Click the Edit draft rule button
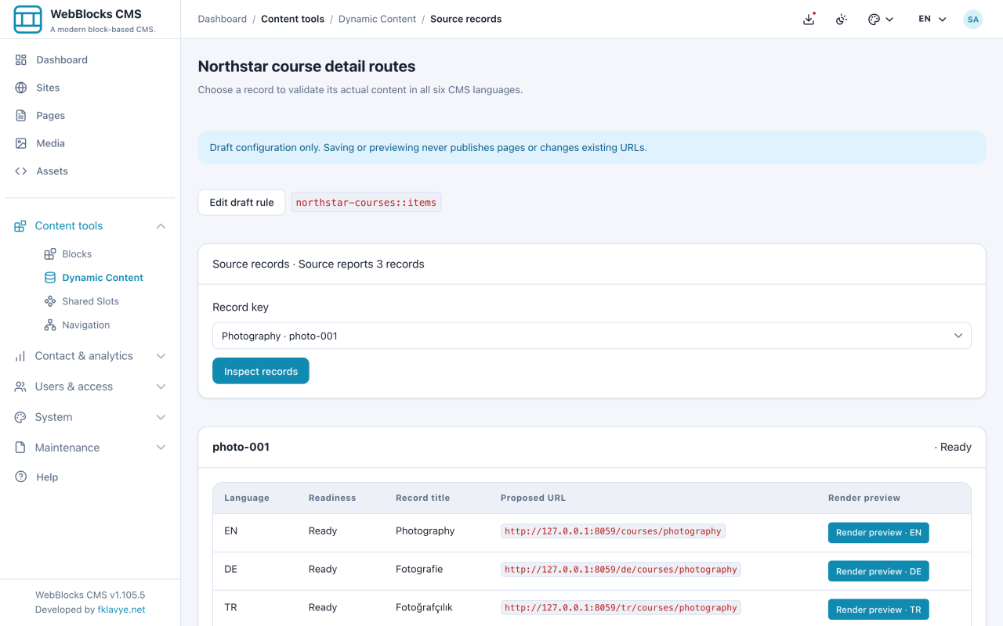The image size is (1003, 626). point(241,202)
